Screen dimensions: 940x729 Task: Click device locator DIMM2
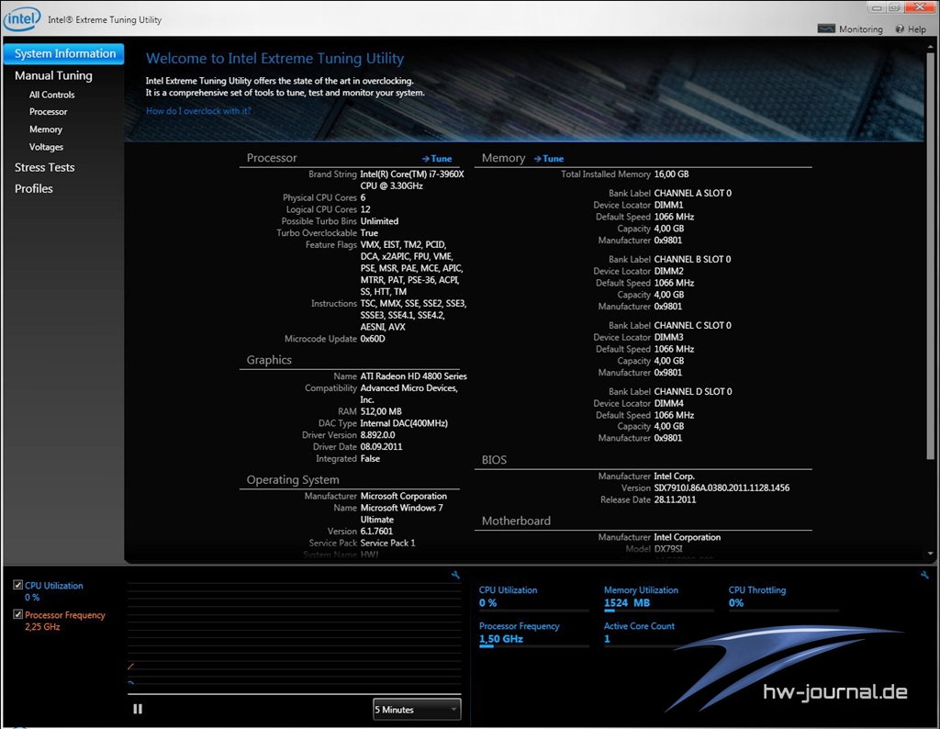coord(668,271)
